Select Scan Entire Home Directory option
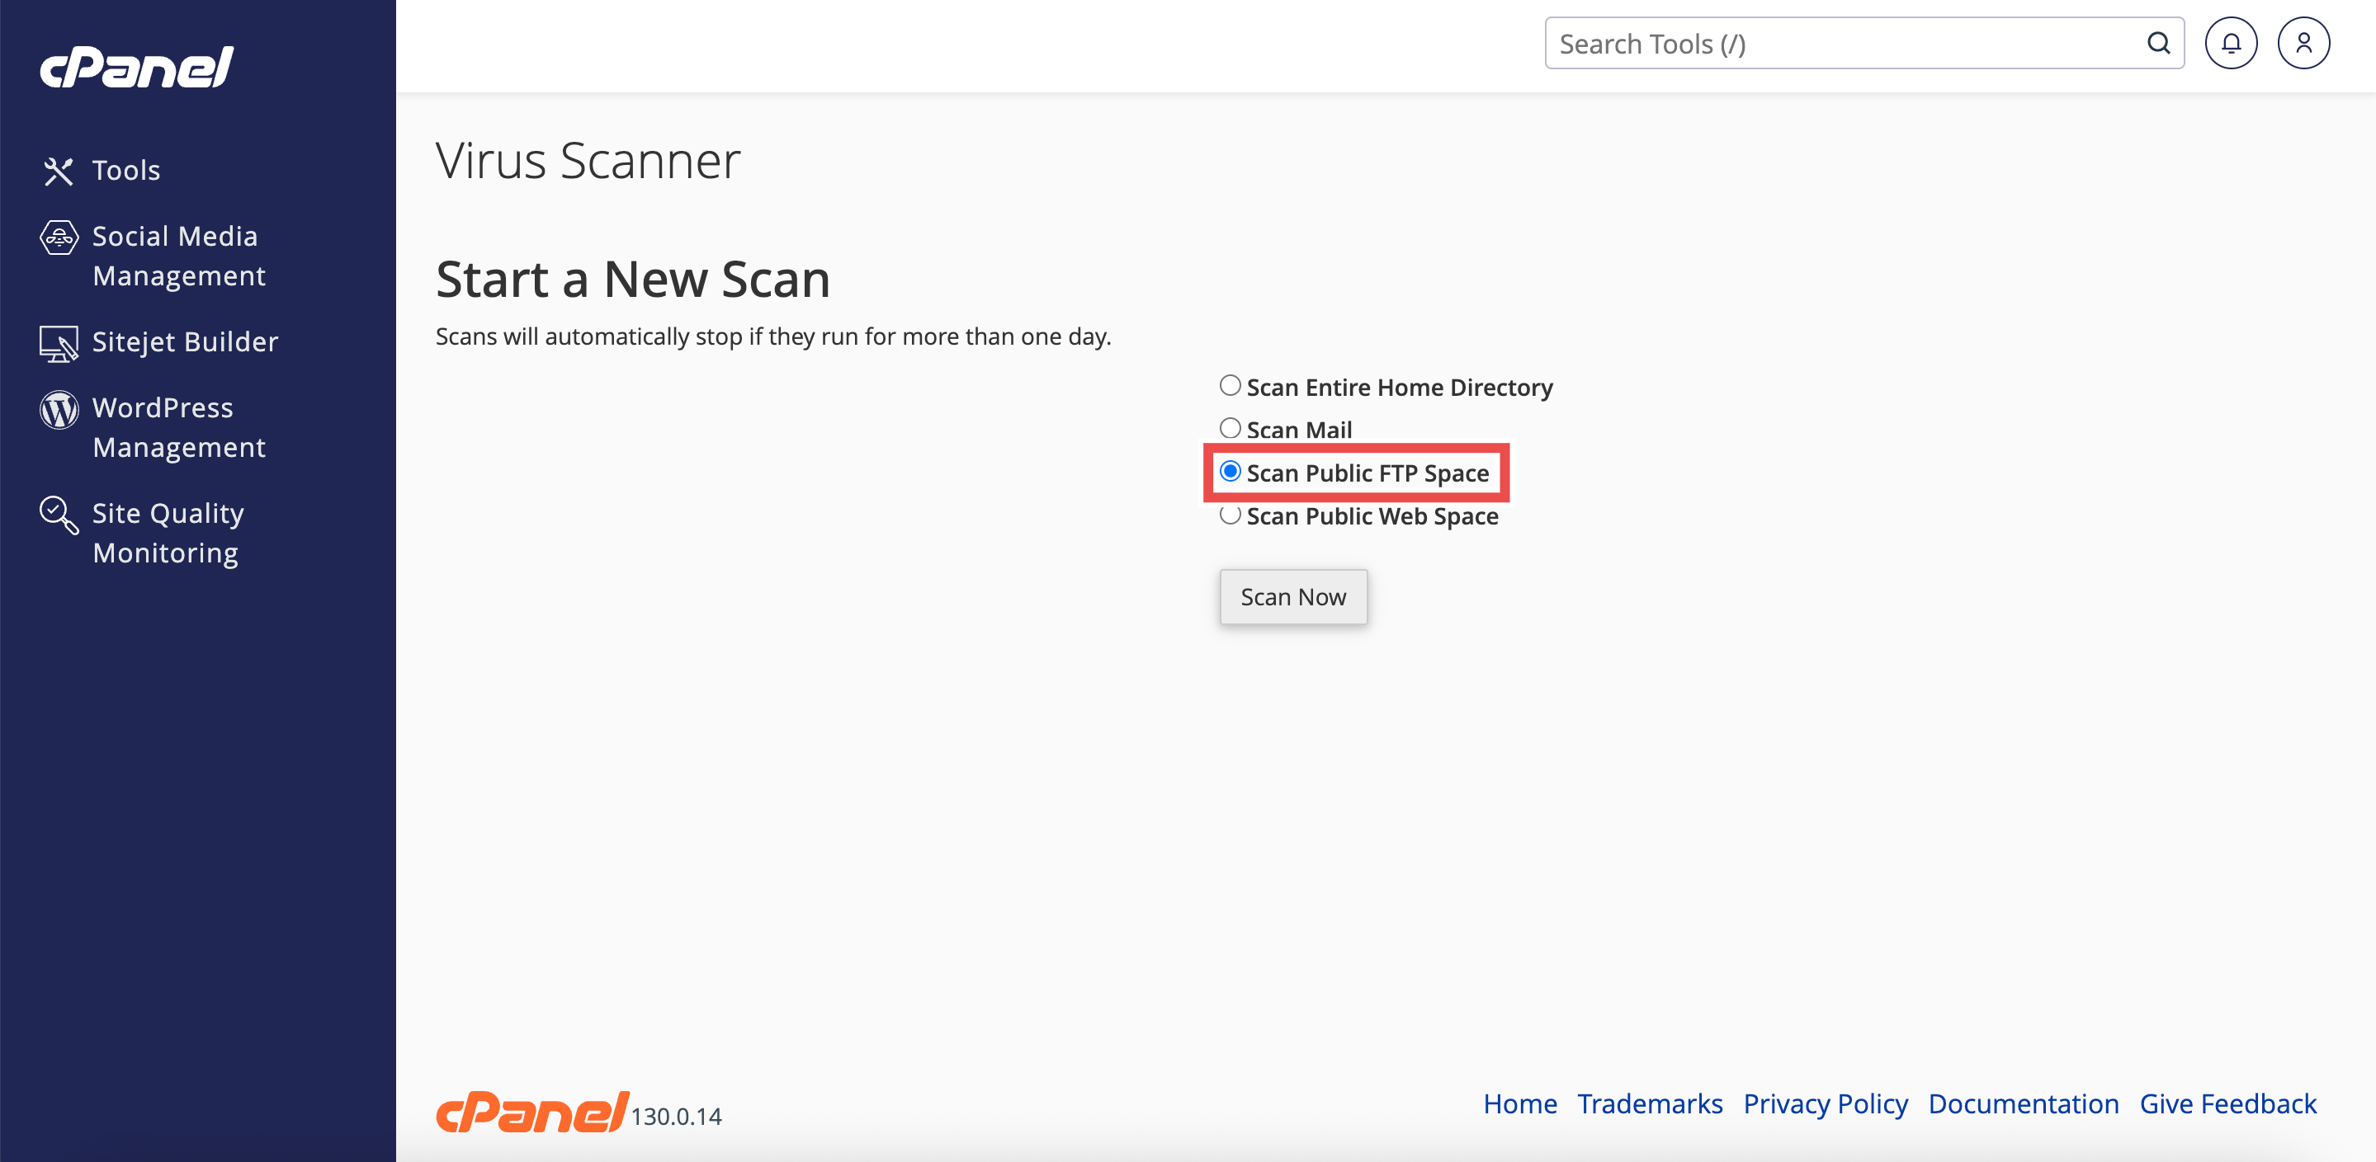The width and height of the screenshot is (2376, 1162). 1230,385
